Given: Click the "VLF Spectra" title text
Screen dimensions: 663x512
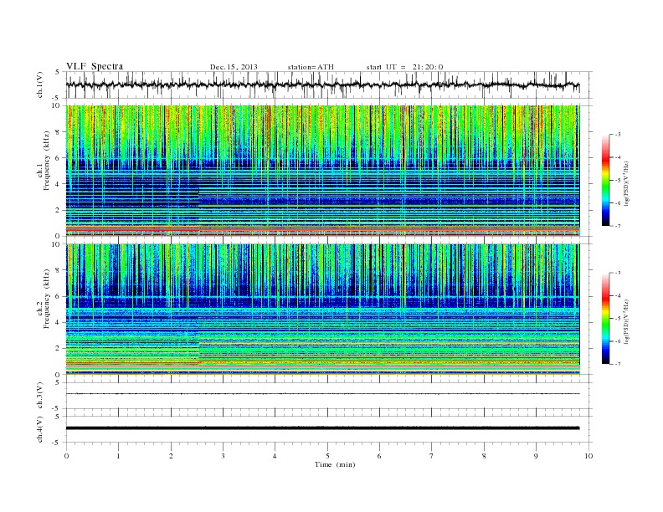Looking at the screenshot, I should pyautogui.click(x=95, y=66).
